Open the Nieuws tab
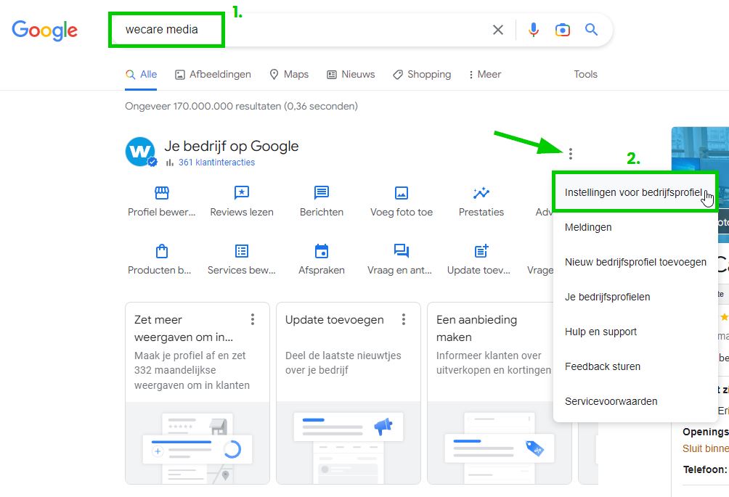 coord(351,74)
